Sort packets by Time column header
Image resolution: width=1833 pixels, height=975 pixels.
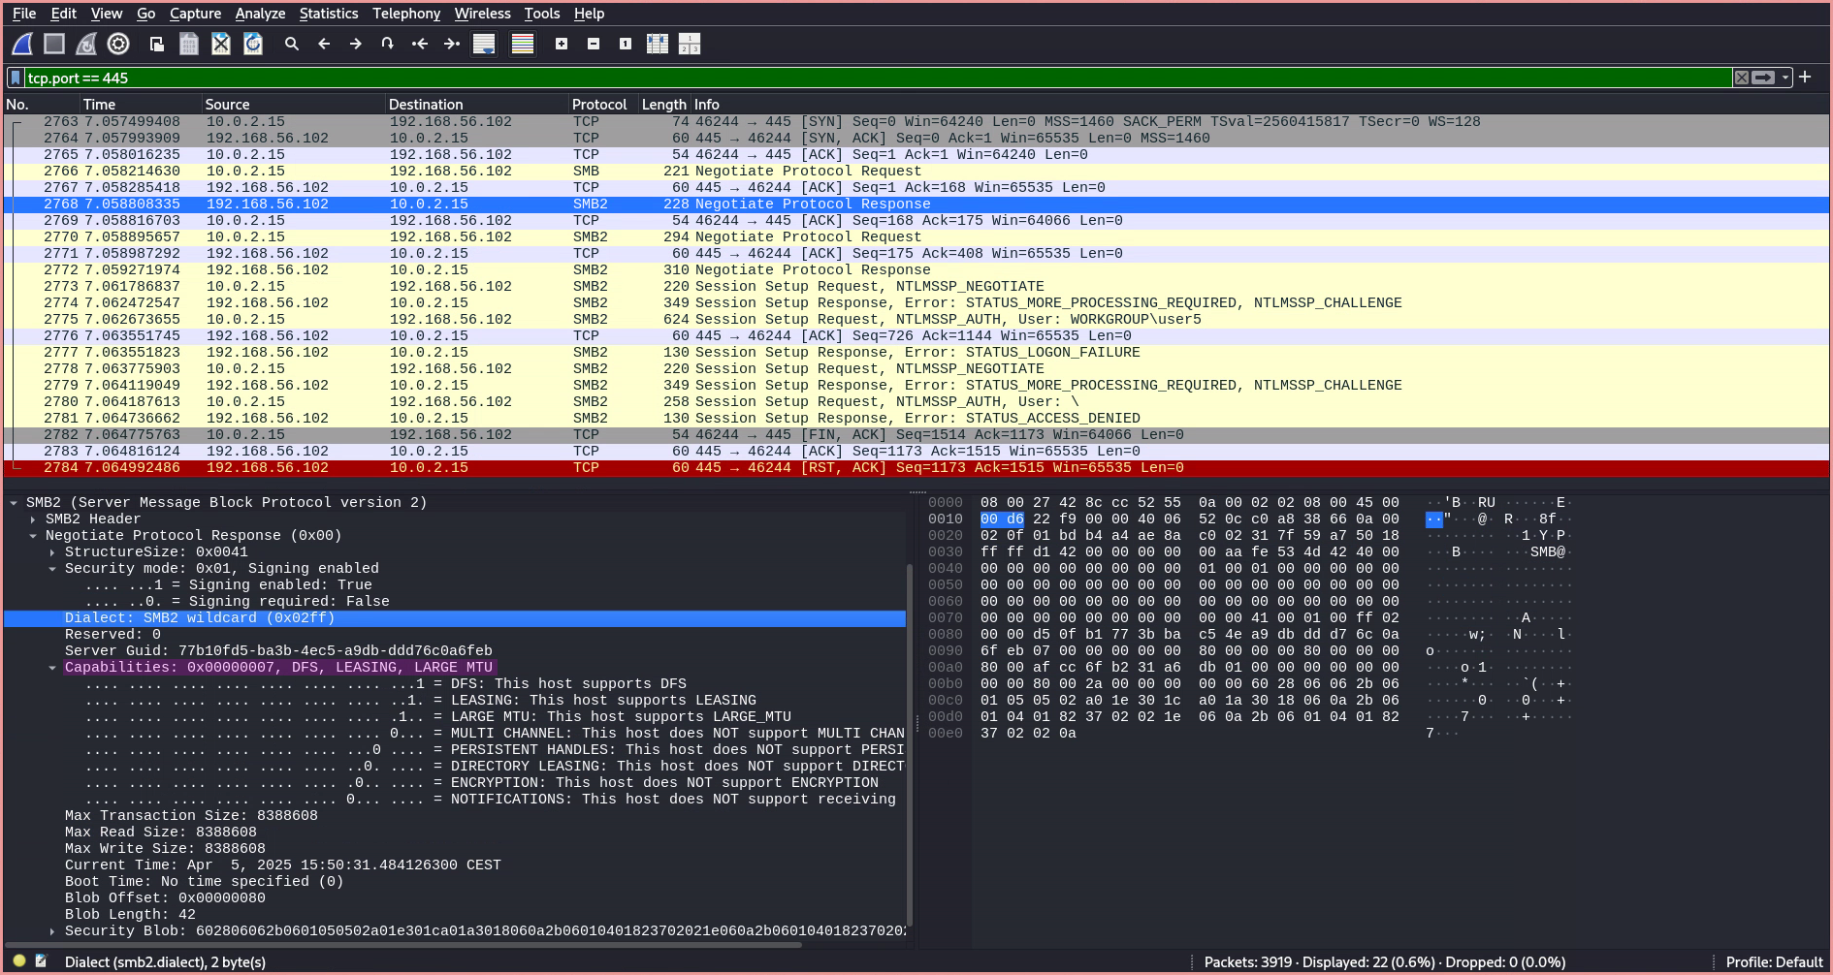[141, 104]
